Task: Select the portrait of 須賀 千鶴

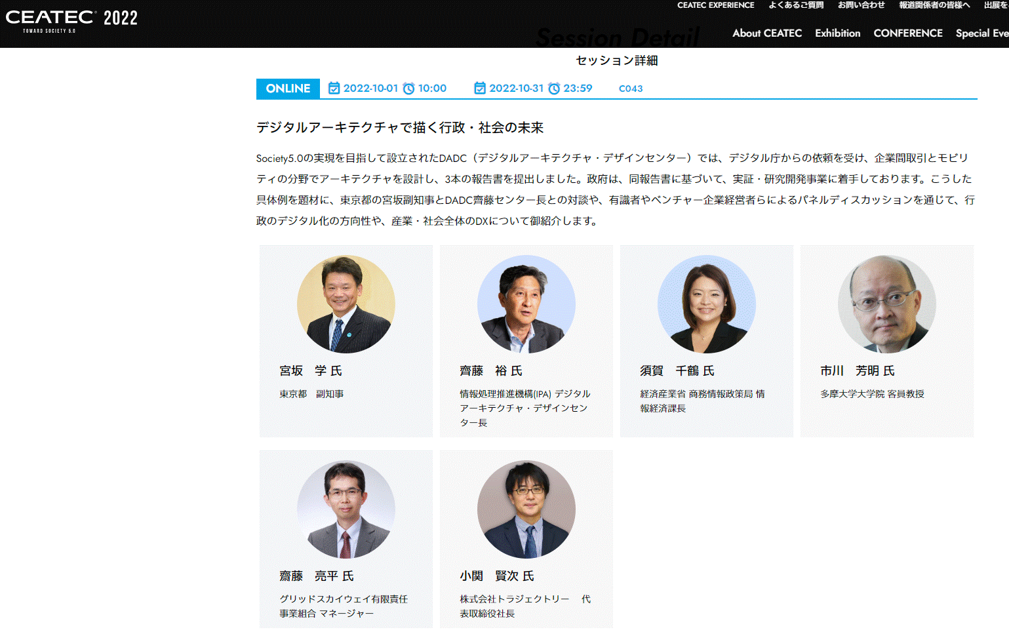Action: point(706,304)
